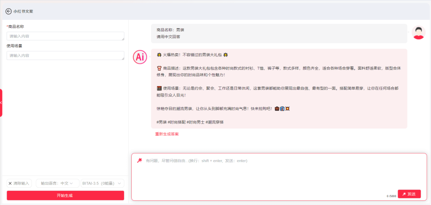Collapse the left panel with the red handle
The width and height of the screenshot is (431, 205).
(x=1, y=102)
